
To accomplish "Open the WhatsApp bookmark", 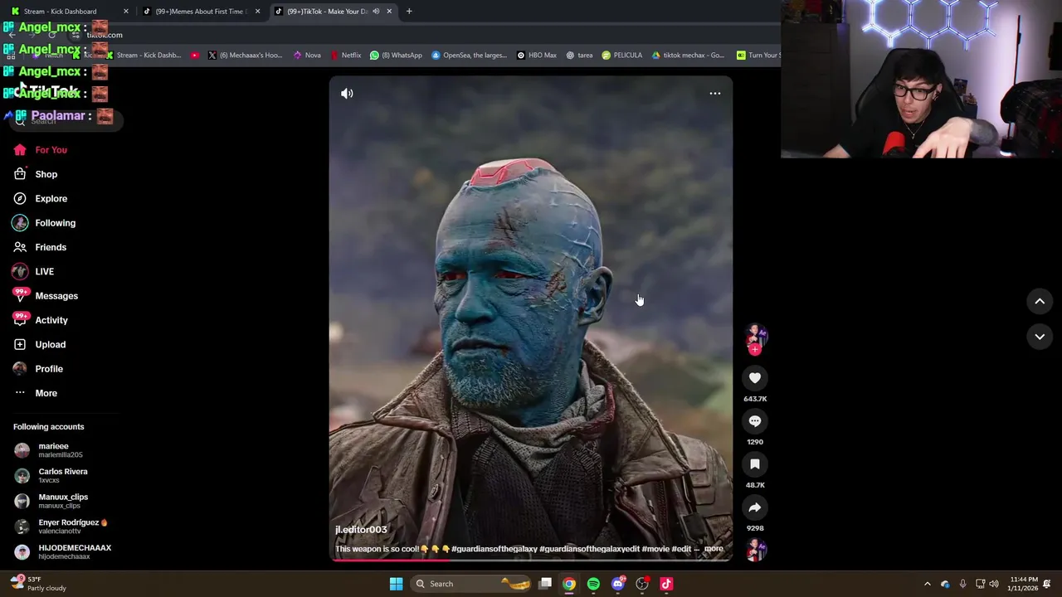I will 396,56.
